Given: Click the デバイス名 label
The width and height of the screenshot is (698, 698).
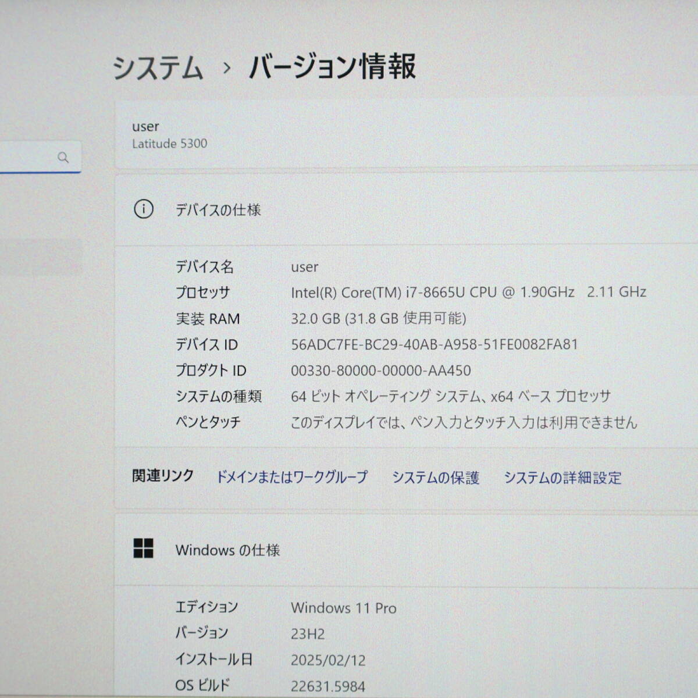Looking at the screenshot, I should [205, 266].
